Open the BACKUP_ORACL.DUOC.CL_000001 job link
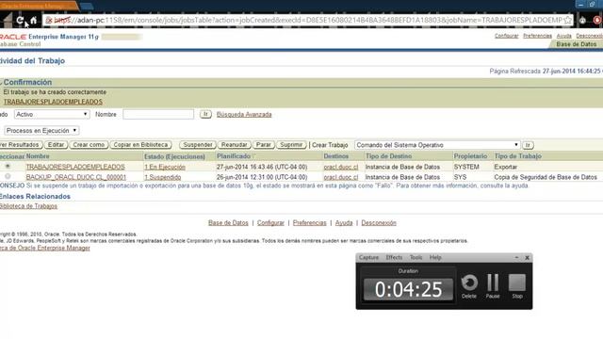This screenshot has width=603, height=339. 76,177
